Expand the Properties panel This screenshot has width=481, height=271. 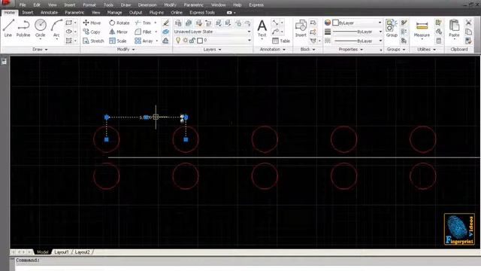tap(351, 49)
